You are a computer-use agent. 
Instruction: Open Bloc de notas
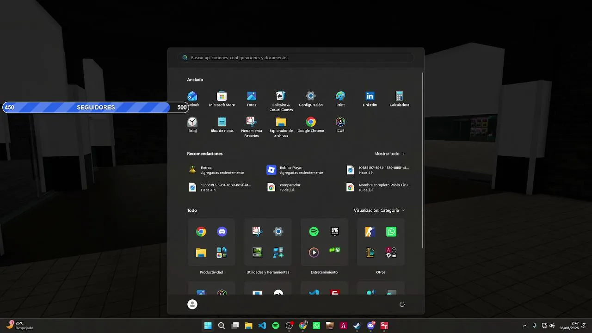point(222,124)
